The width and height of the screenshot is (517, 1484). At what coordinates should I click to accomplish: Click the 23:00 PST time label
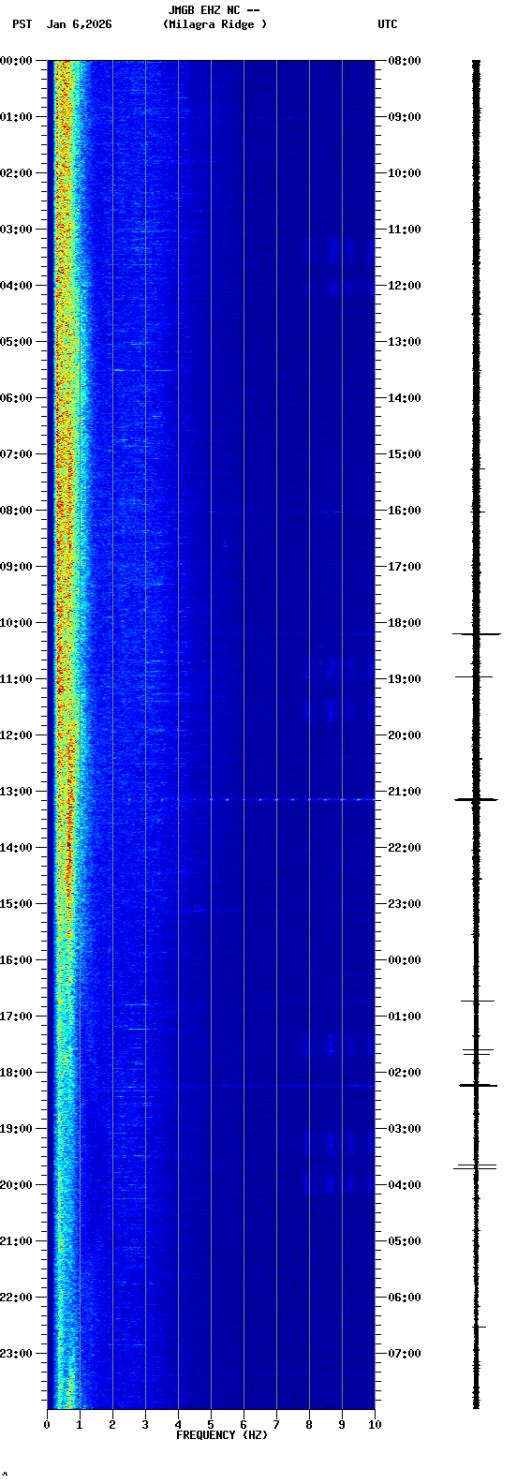tap(16, 1354)
